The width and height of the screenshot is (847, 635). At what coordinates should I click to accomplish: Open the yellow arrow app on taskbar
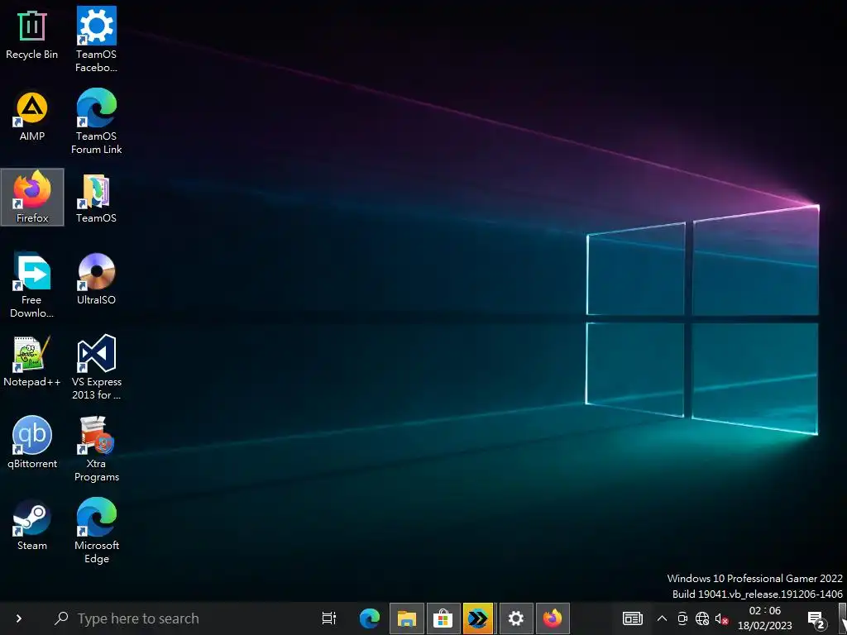point(478,618)
